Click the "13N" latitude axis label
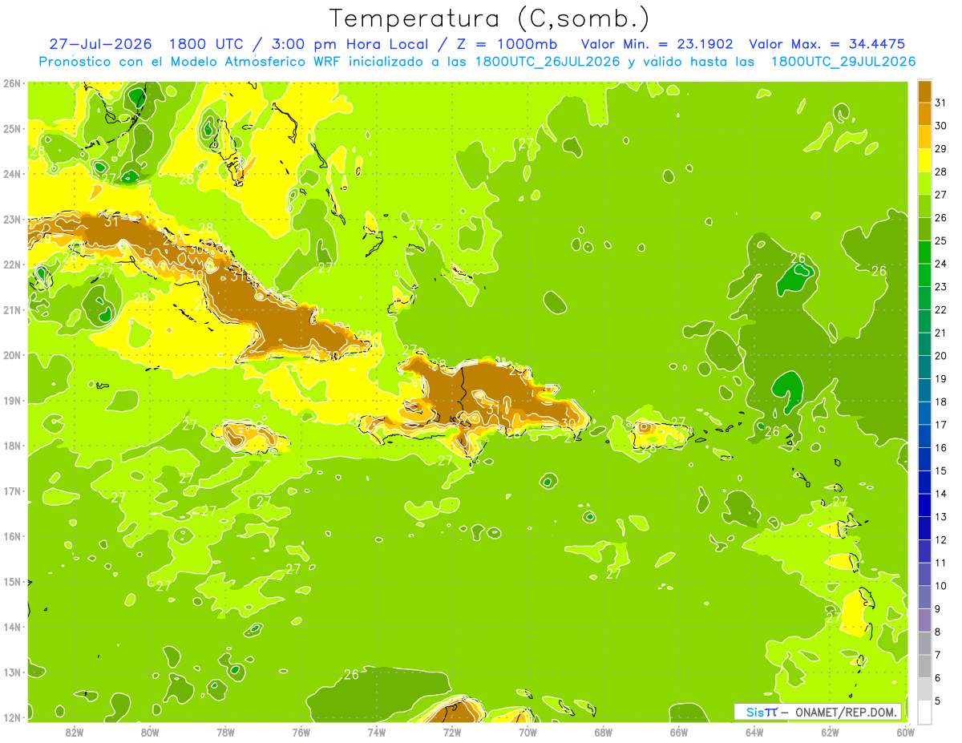 pos(12,672)
